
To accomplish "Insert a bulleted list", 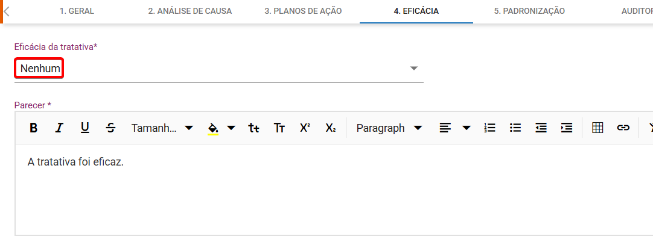I will point(515,128).
